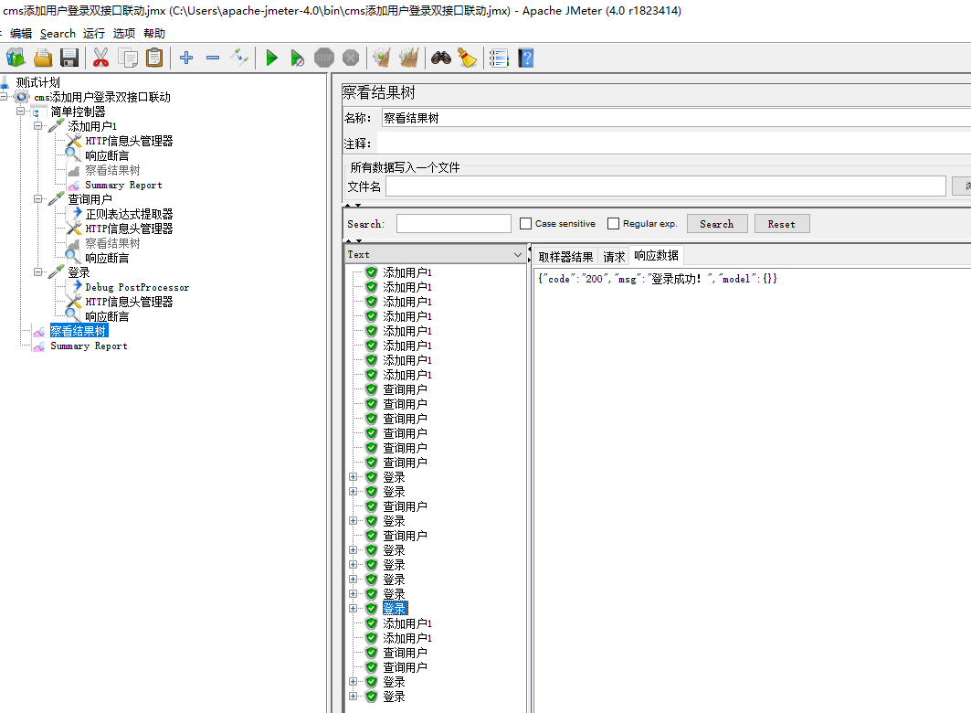Focus the 文件名 filename field
971x713 pixels.
pos(666,186)
